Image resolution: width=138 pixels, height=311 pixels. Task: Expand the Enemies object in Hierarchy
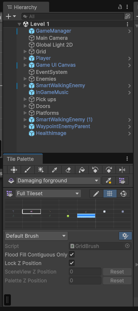[25, 79]
